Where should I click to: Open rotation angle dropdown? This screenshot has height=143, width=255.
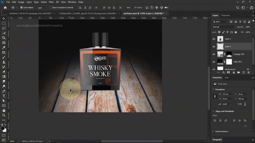pos(231,104)
